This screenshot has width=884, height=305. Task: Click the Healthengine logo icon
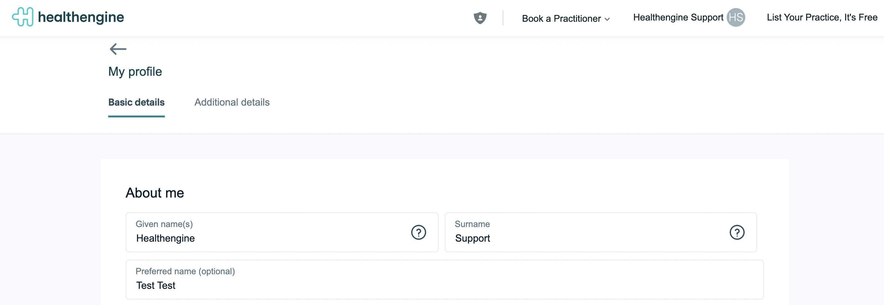point(23,17)
